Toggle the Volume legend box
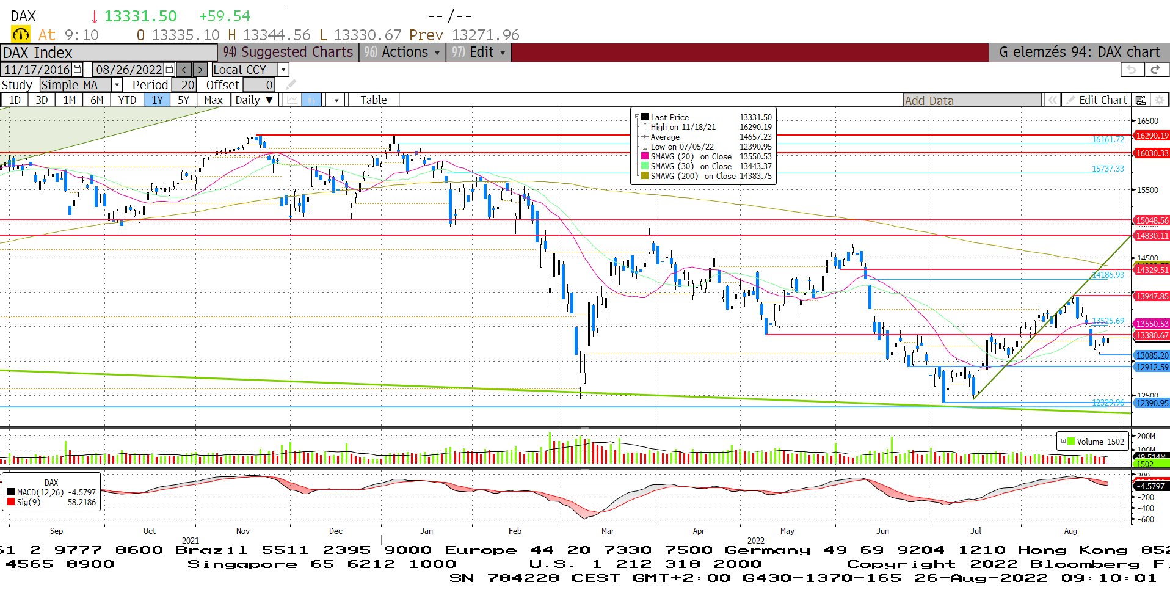The width and height of the screenshot is (1170, 612). pos(1063,441)
